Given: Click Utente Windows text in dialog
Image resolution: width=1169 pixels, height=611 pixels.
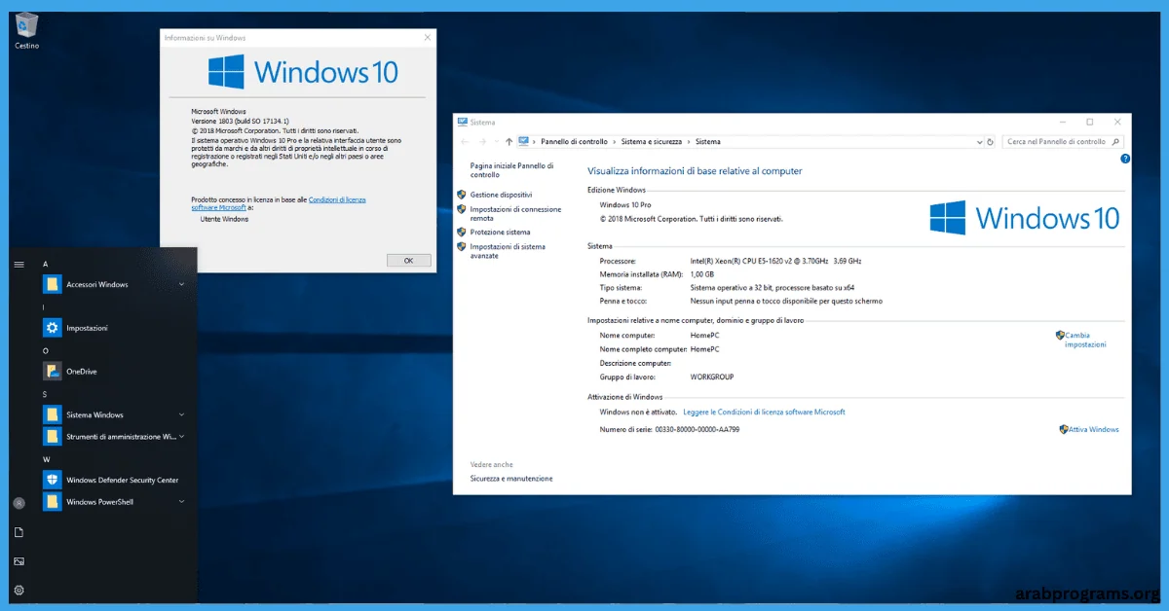Looking at the screenshot, I should (x=224, y=219).
